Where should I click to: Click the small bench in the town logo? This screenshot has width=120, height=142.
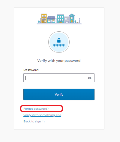pyautogui.click(x=77, y=22)
